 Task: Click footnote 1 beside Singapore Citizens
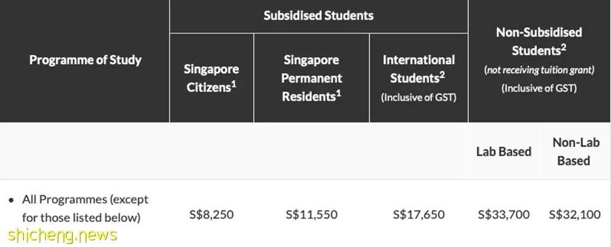click(234, 84)
